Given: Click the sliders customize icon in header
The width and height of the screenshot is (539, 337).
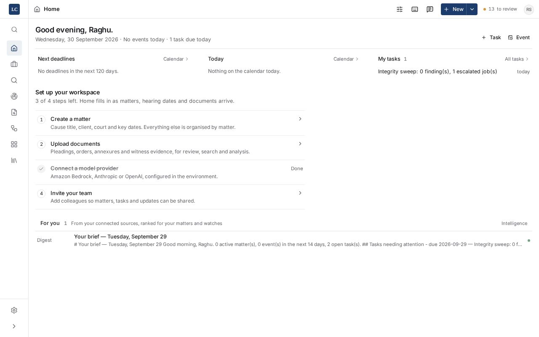Looking at the screenshot, I should pos(400,9).
